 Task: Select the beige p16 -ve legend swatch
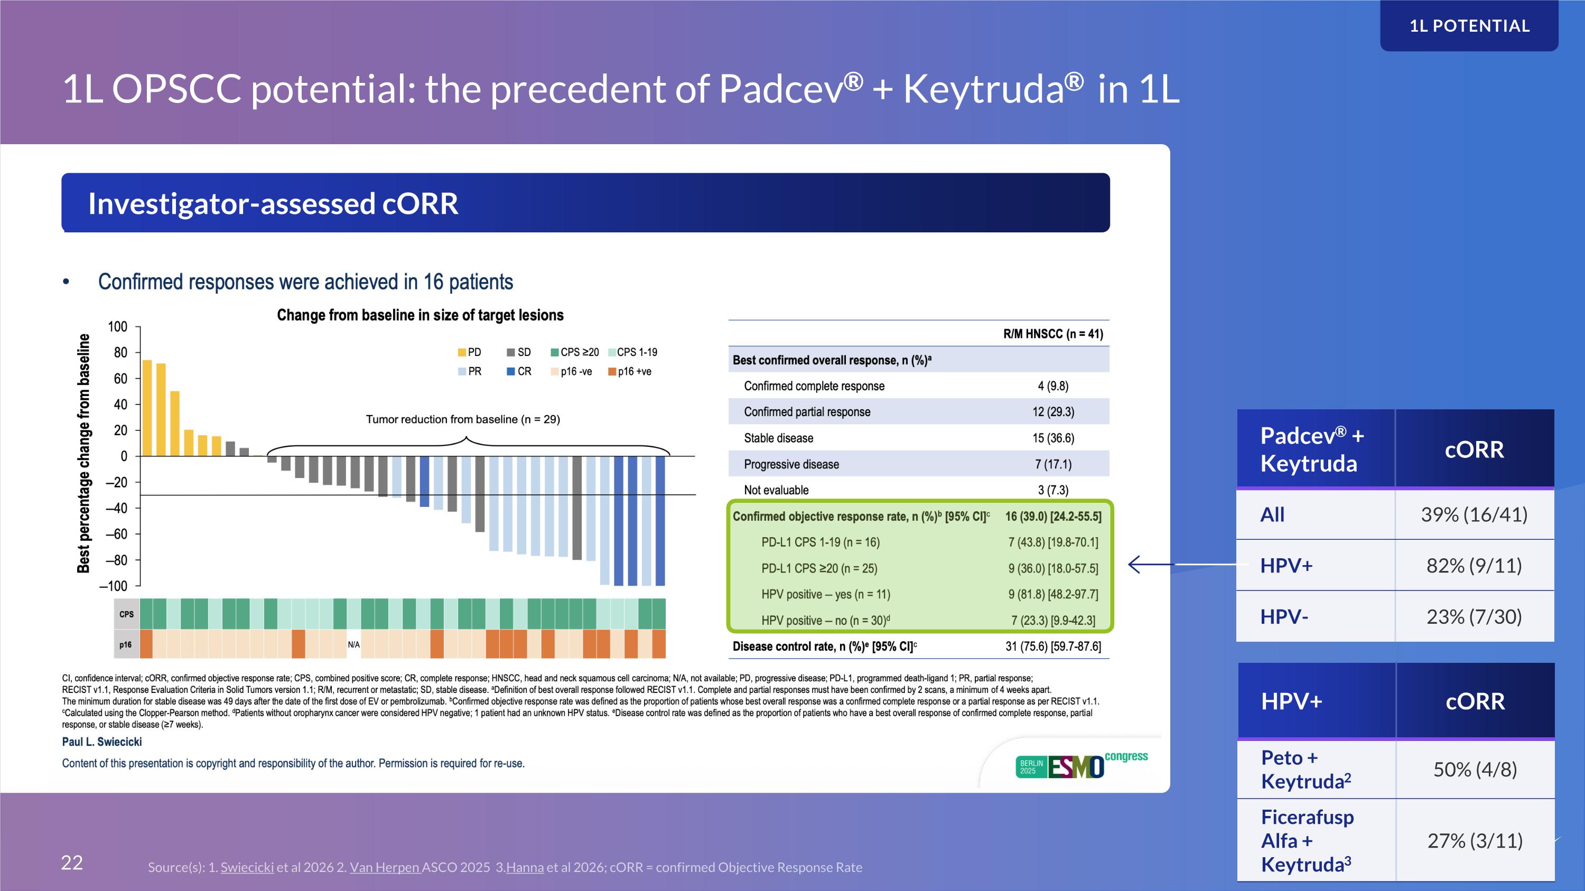click(554, 371)
